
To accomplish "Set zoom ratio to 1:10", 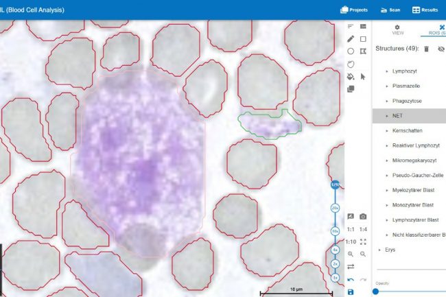I will (x=351, y=241).
